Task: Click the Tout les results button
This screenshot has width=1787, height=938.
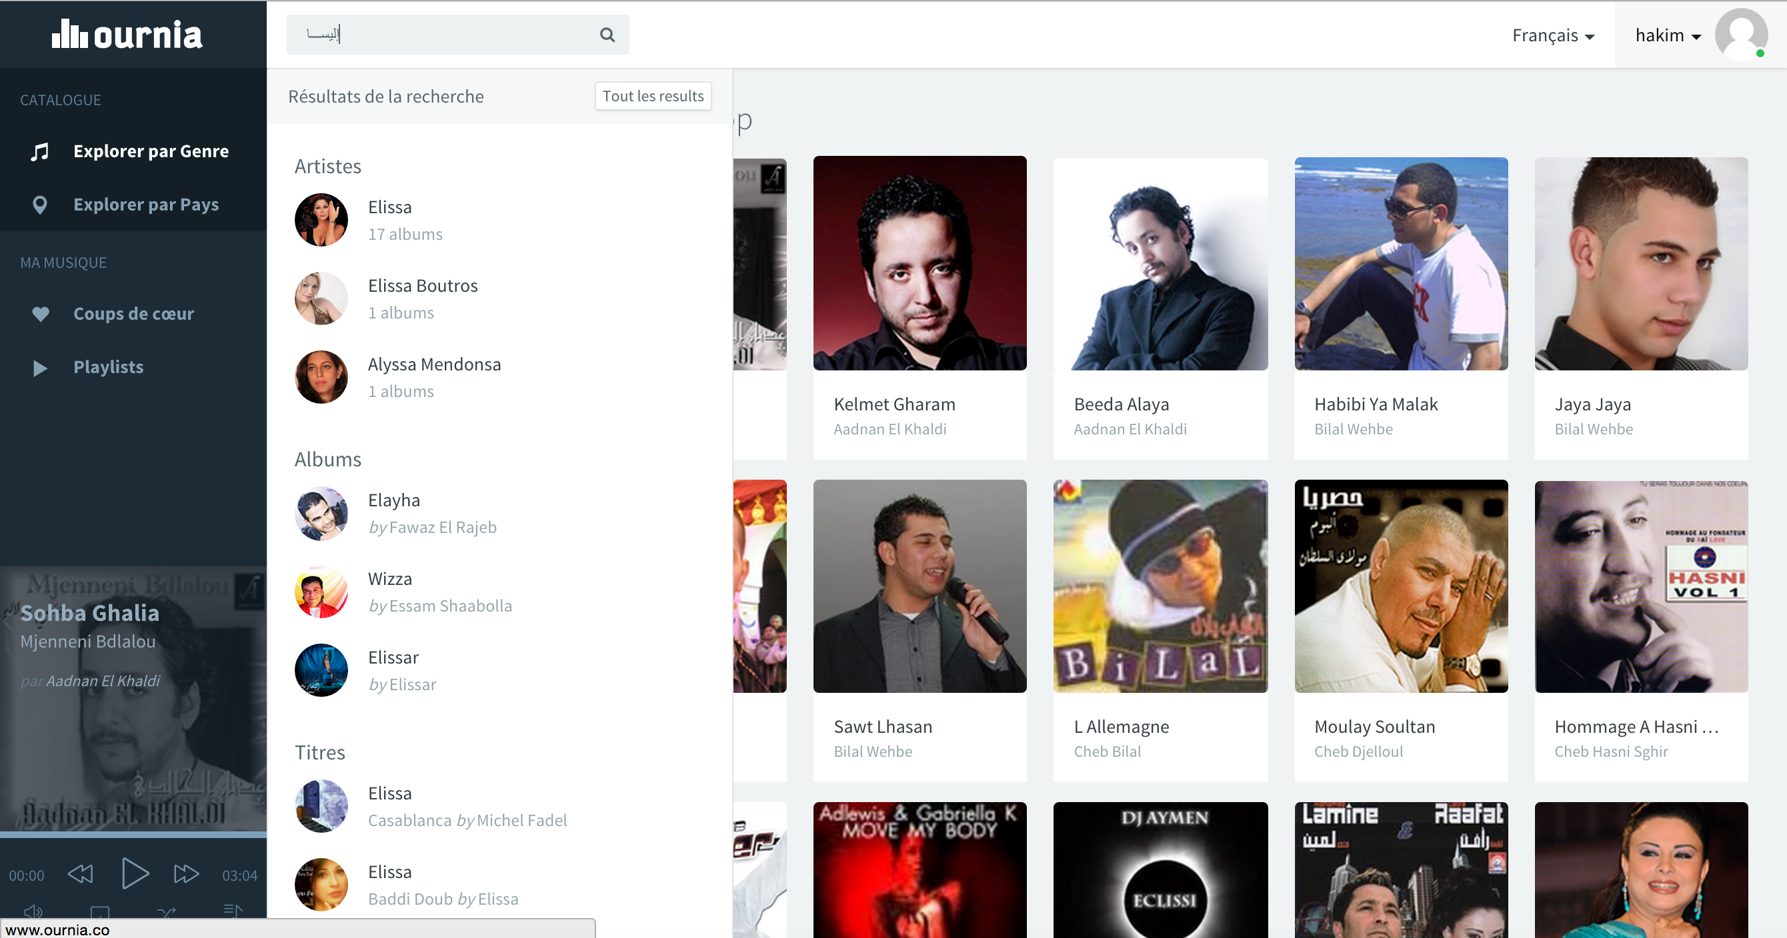Action: 652,96
